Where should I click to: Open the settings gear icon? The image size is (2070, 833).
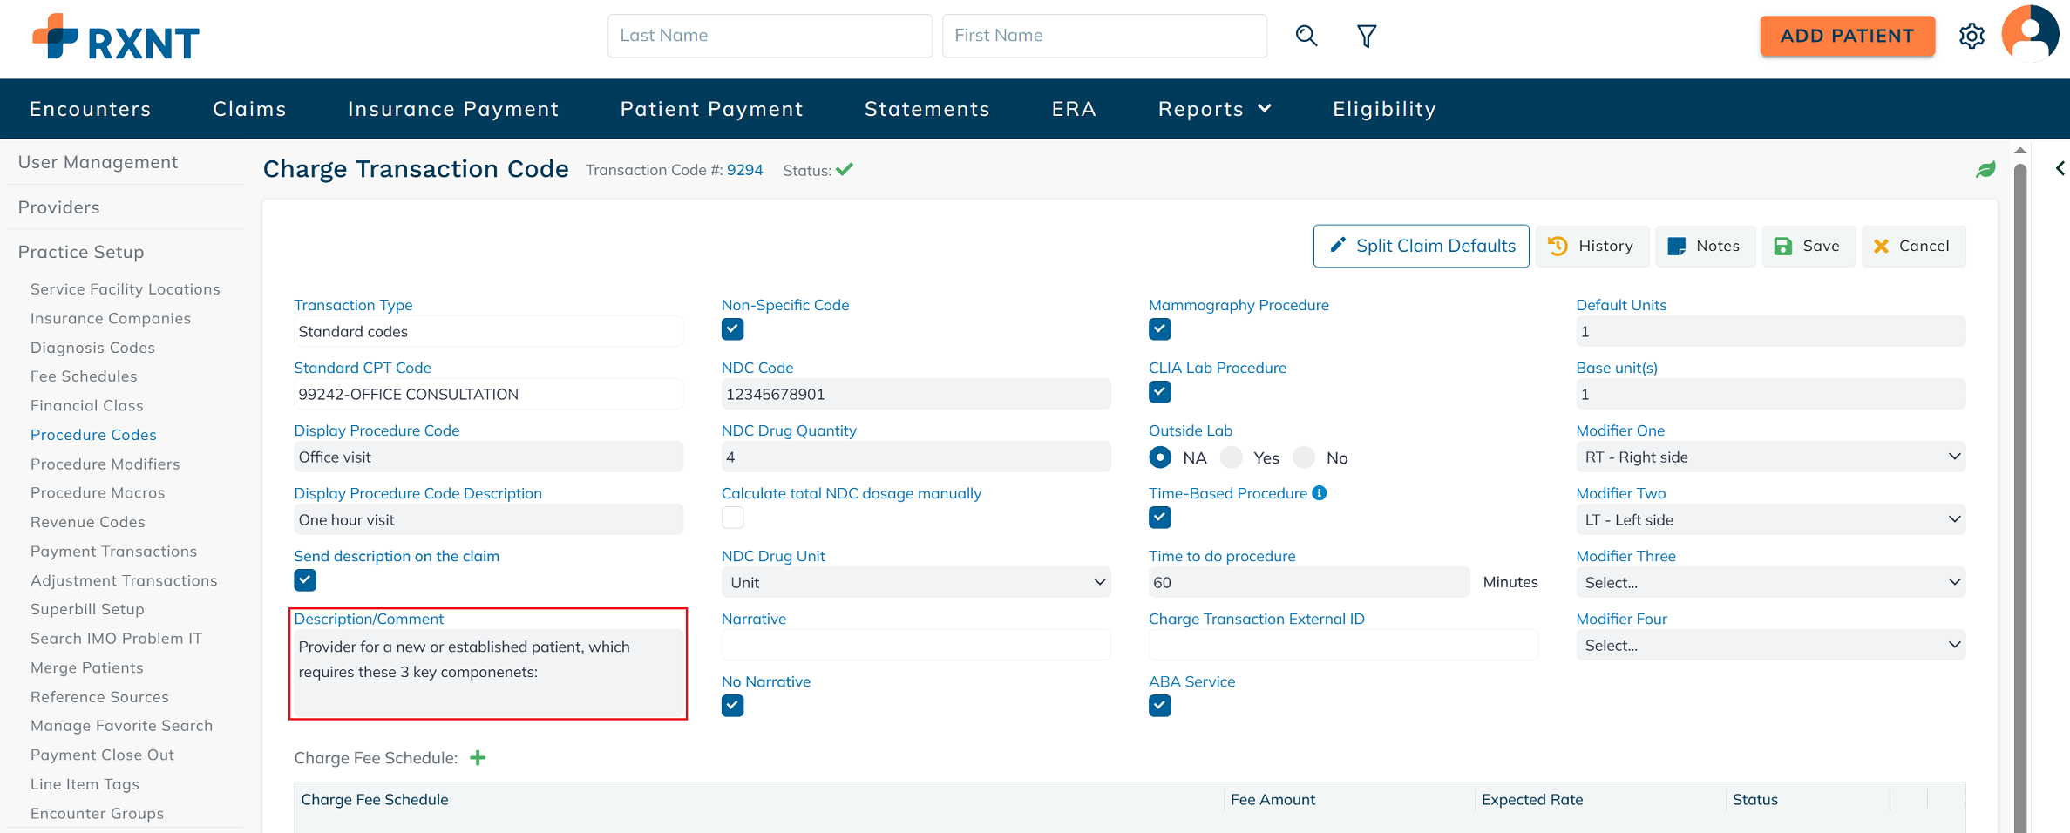point(1972,36)
